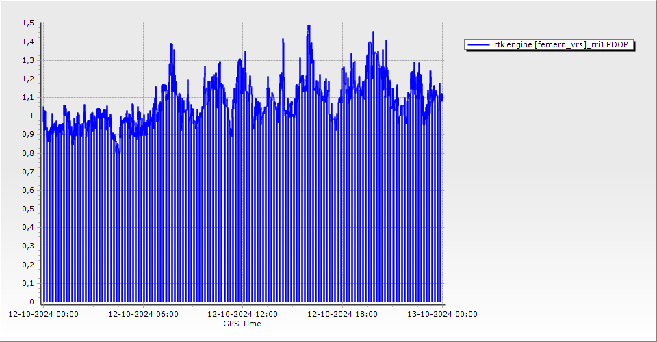This screenshot has width=657, height=342.
Task: Select the GPS Time axis title
Action: coord(242,324)
